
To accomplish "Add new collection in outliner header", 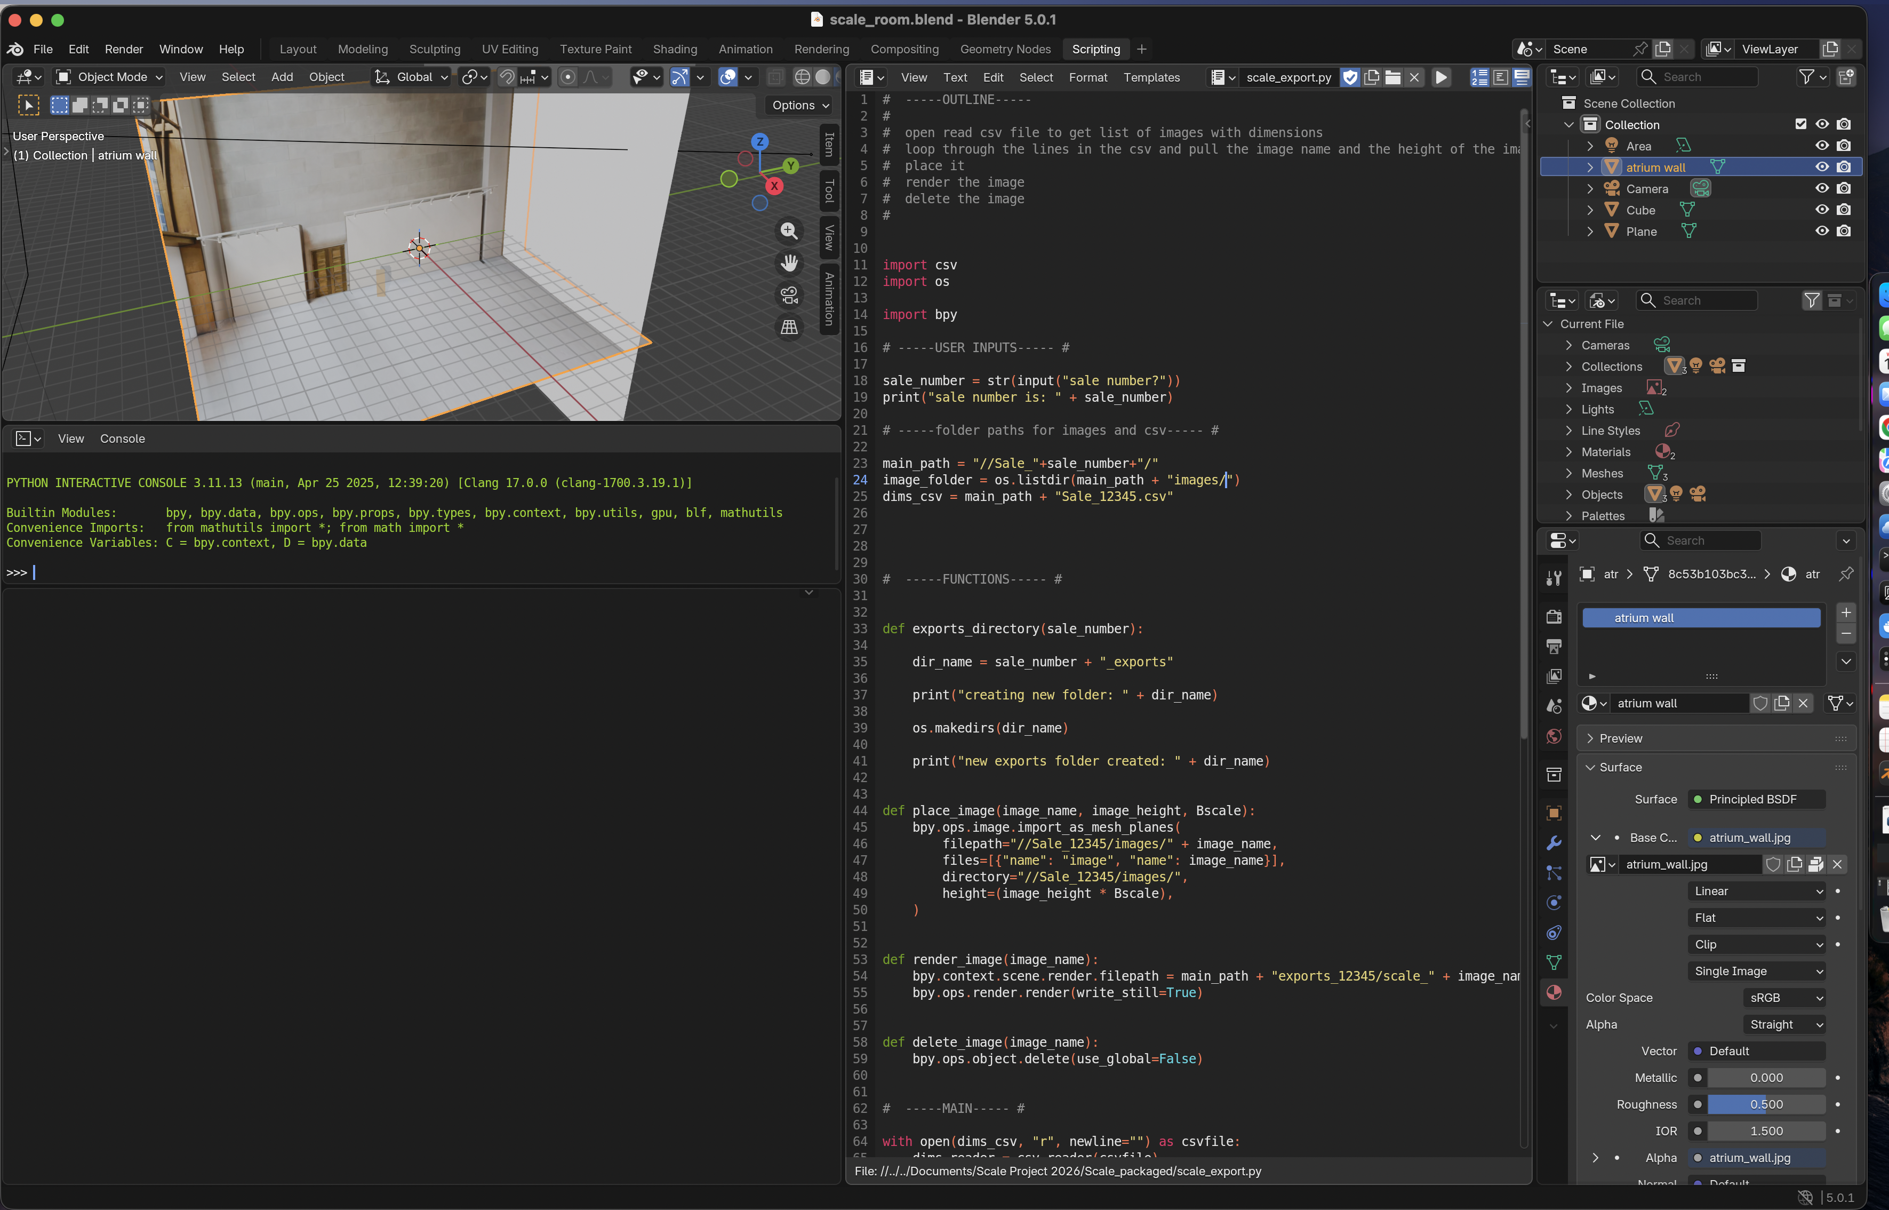I will [1846, 77].
